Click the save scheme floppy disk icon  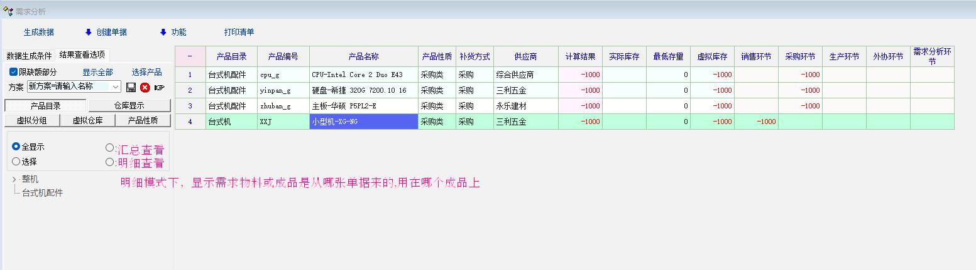tap(131, 87)
